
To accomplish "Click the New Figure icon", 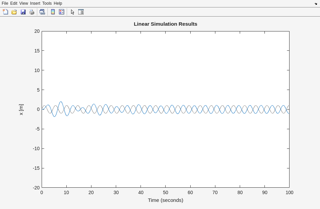I will tap(5, 12).
